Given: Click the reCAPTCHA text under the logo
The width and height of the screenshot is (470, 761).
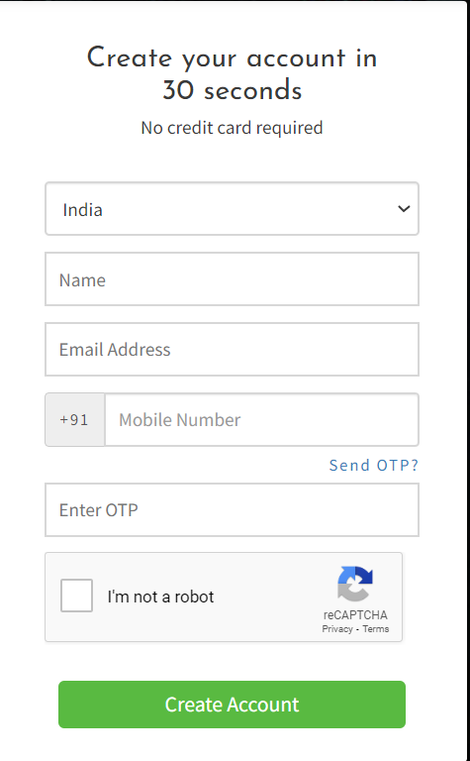Looking at the screenshot, I should 355,615.
